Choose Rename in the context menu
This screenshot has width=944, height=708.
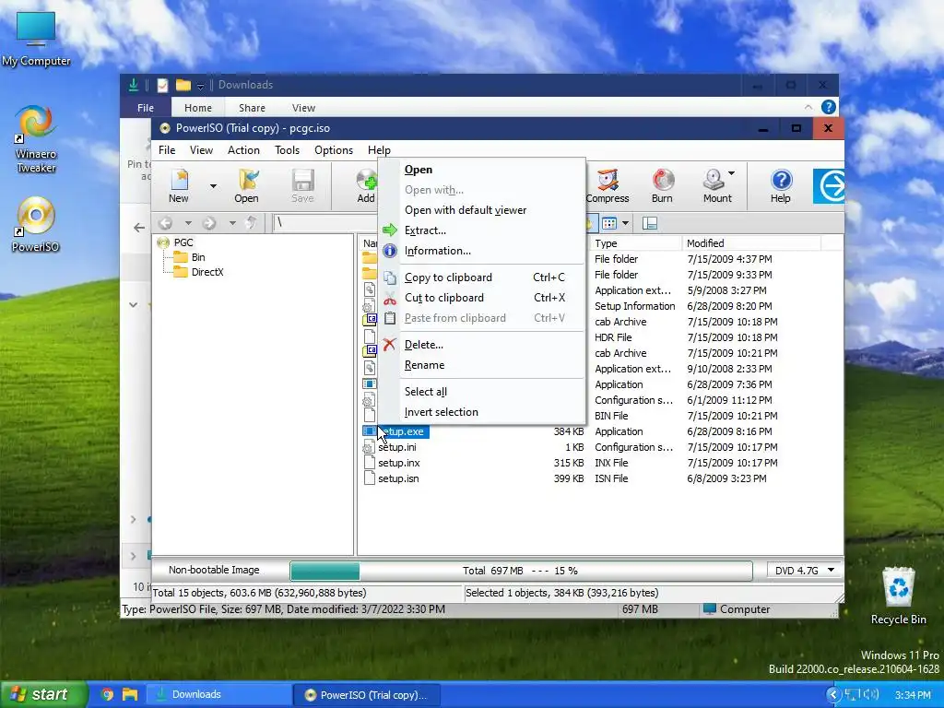coord(481,365)
